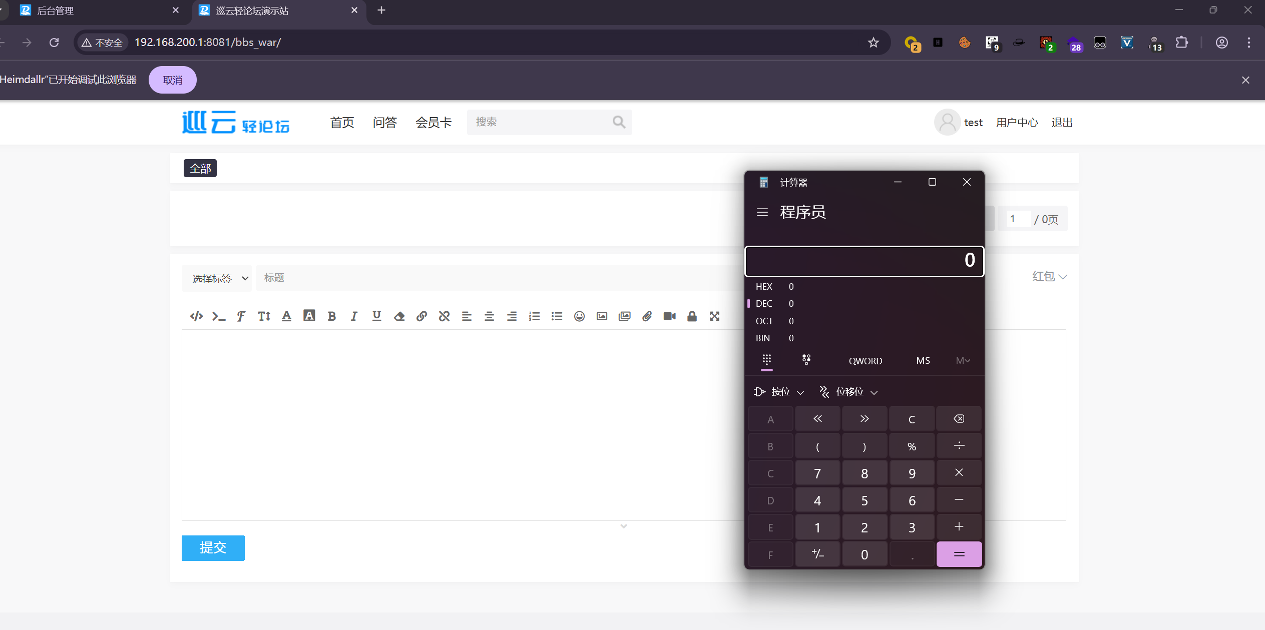
Task: Click the insert link icon
Action: click(421, 316)
